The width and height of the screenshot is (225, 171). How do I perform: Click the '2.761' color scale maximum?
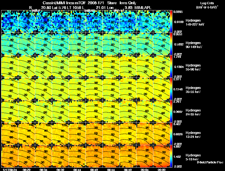click(x=177, y=102)
